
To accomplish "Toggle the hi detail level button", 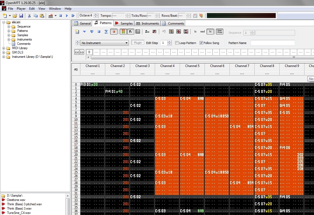I will 210,32.
